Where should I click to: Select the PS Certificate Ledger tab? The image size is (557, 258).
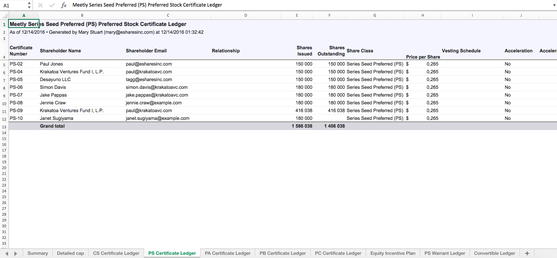172,253
